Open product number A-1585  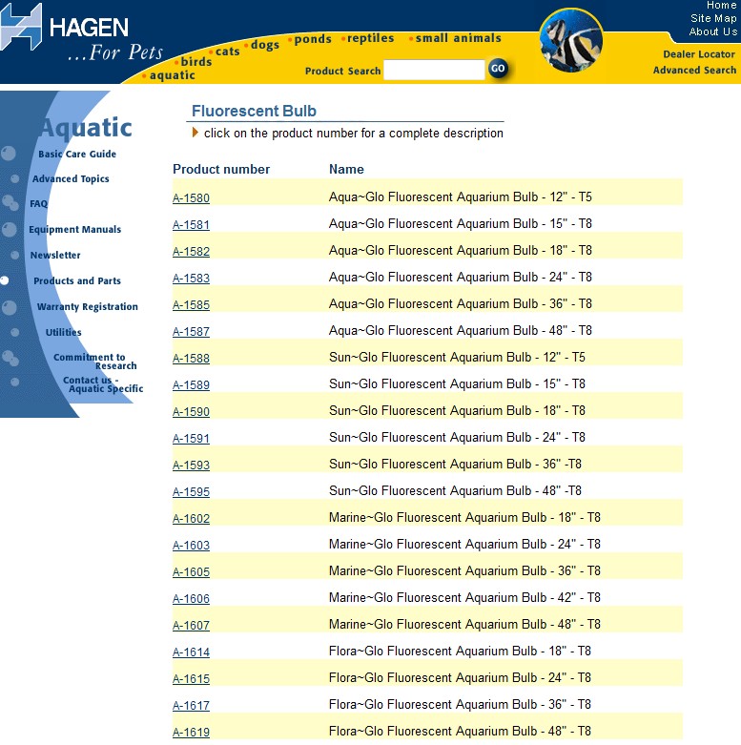click(x=191, y=304)
